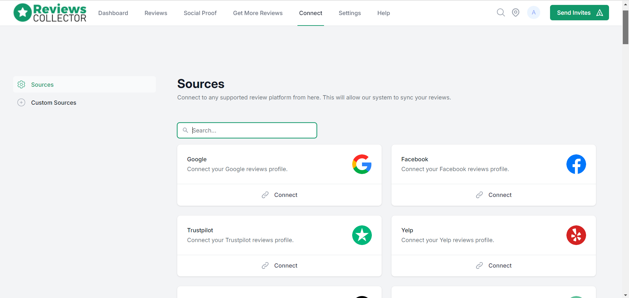The width and height of the screenshot is (629, 298).
Task: Open the Settings tab
Action: pyautogui.click(x=350, y=13)
